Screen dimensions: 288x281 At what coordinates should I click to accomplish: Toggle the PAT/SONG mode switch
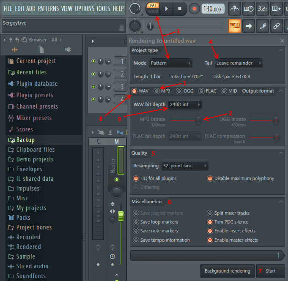pyautogui.click(x=153, y=8)
